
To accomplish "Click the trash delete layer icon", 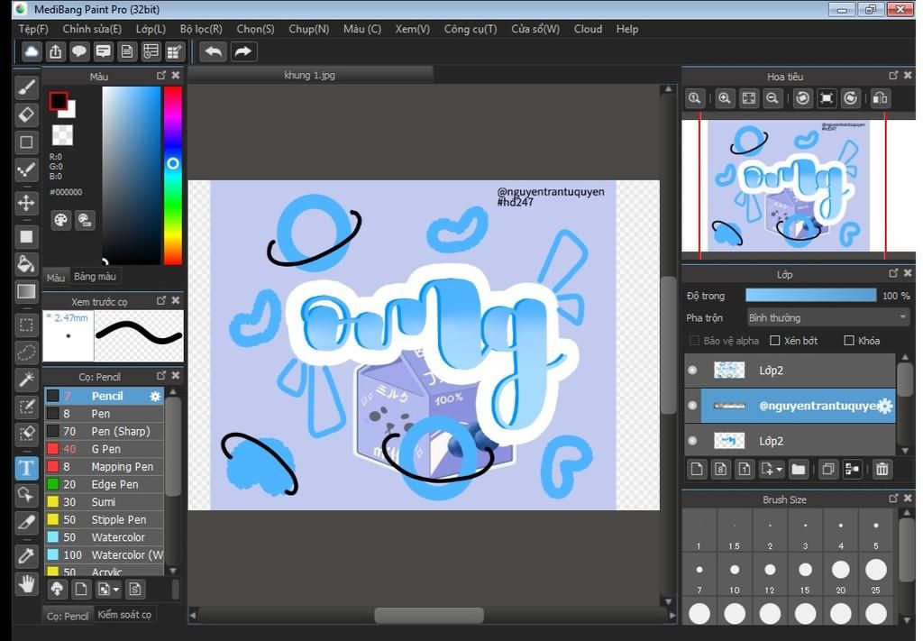I will pyautogui.click(x=882, y=469).
